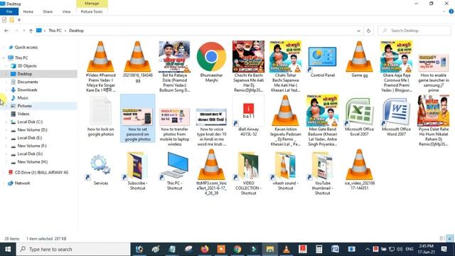Open the Share ribbon tab
Viewport: 455px width, 256px height.
coord(48,11)
